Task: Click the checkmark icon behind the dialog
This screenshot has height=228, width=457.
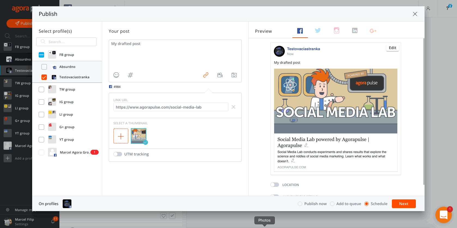Action: tap(172, 216)
